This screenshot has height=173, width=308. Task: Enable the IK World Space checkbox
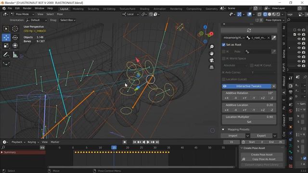coord(223,59)
